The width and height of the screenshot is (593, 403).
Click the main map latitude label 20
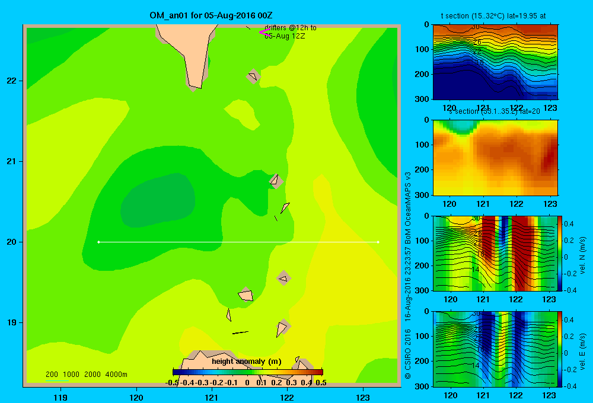click(12, 242)
